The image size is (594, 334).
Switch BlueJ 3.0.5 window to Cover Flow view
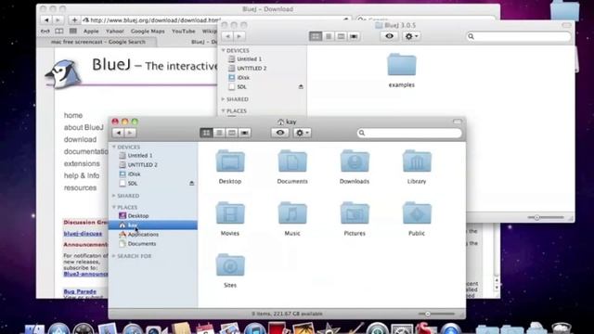click(x=354, y=36)
